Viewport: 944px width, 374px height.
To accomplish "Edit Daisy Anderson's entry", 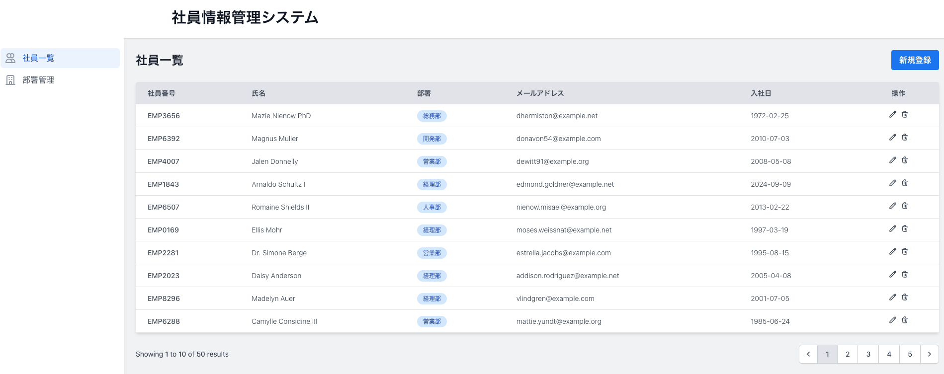I will (893, 275).
